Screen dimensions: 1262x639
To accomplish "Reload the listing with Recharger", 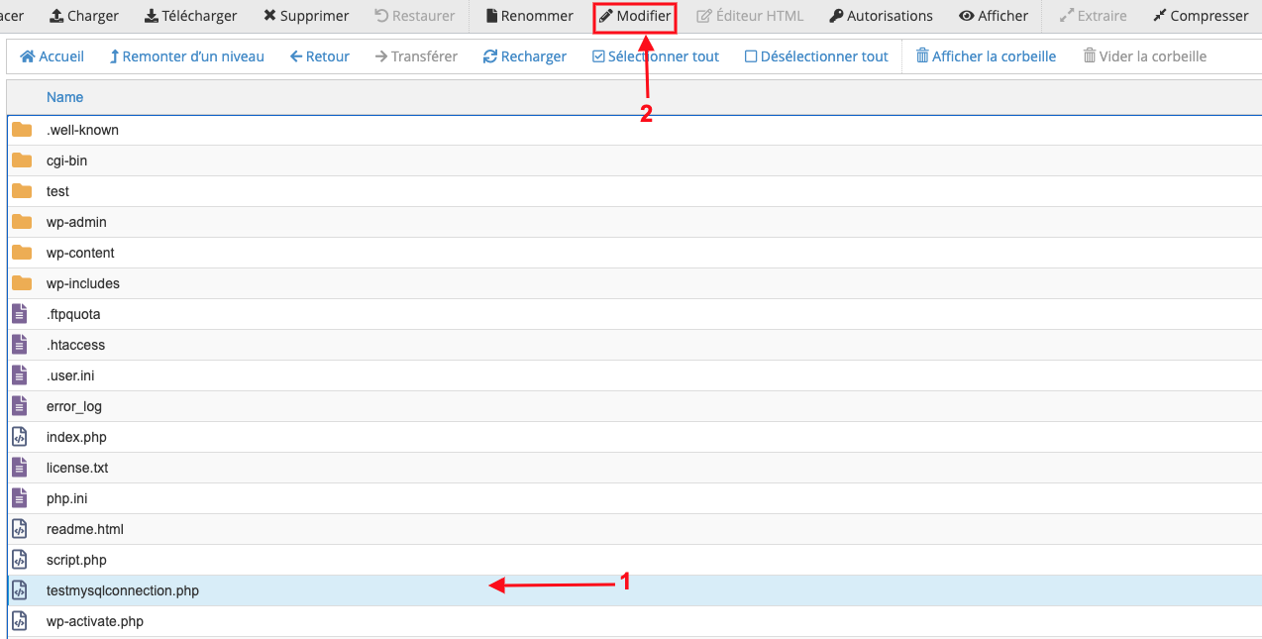I will coord(524,56).
